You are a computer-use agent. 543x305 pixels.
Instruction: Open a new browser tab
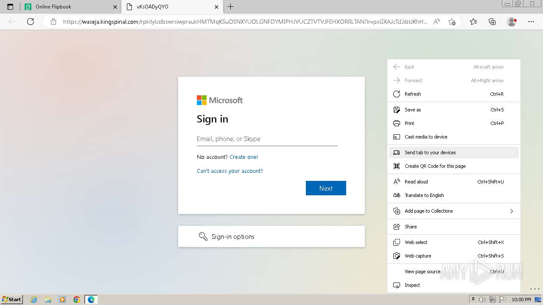(x=230, y=7)
